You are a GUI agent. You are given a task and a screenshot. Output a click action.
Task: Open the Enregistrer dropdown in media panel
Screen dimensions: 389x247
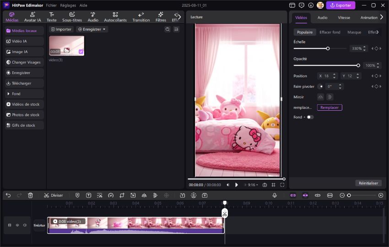(x=92, y=29)
